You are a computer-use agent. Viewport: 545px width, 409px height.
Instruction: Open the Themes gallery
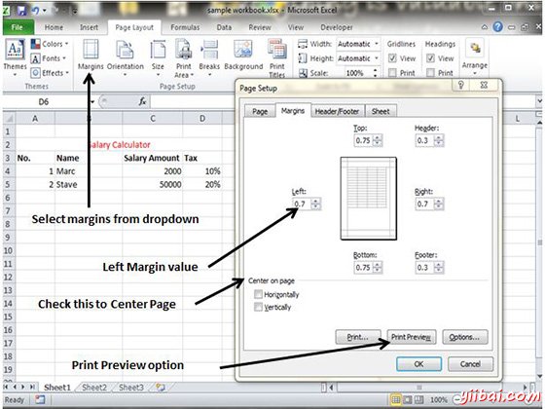pos(15,57)
